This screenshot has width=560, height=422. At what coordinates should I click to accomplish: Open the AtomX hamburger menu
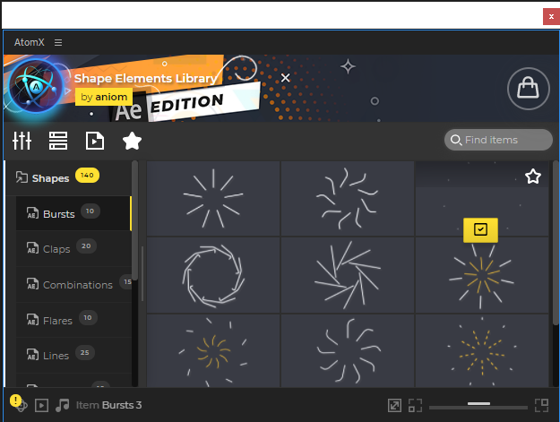(x=58, y=42)
